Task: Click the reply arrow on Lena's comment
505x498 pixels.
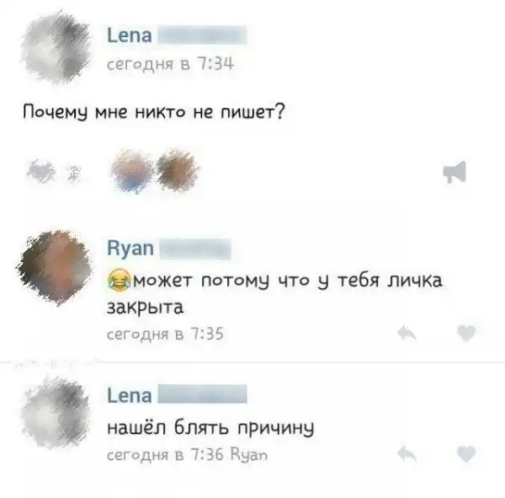Action: [407, 454]
